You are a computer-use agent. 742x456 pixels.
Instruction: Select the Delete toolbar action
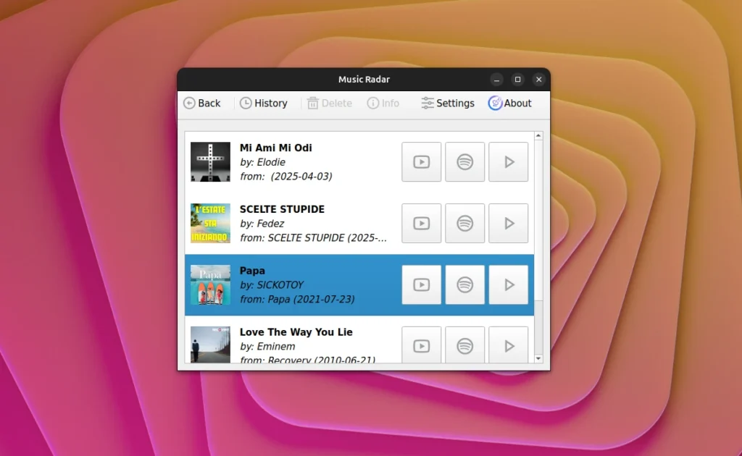coord(329,103)
